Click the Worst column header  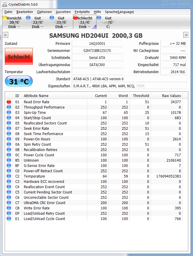tap(119, 96)
